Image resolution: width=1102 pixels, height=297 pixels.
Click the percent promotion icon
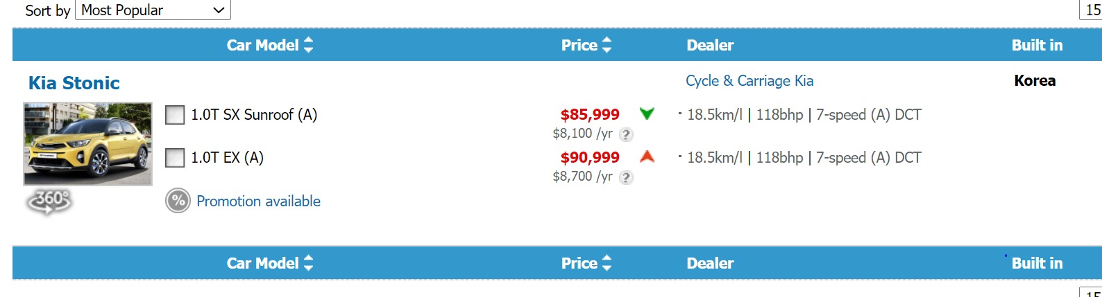[178, 201]
